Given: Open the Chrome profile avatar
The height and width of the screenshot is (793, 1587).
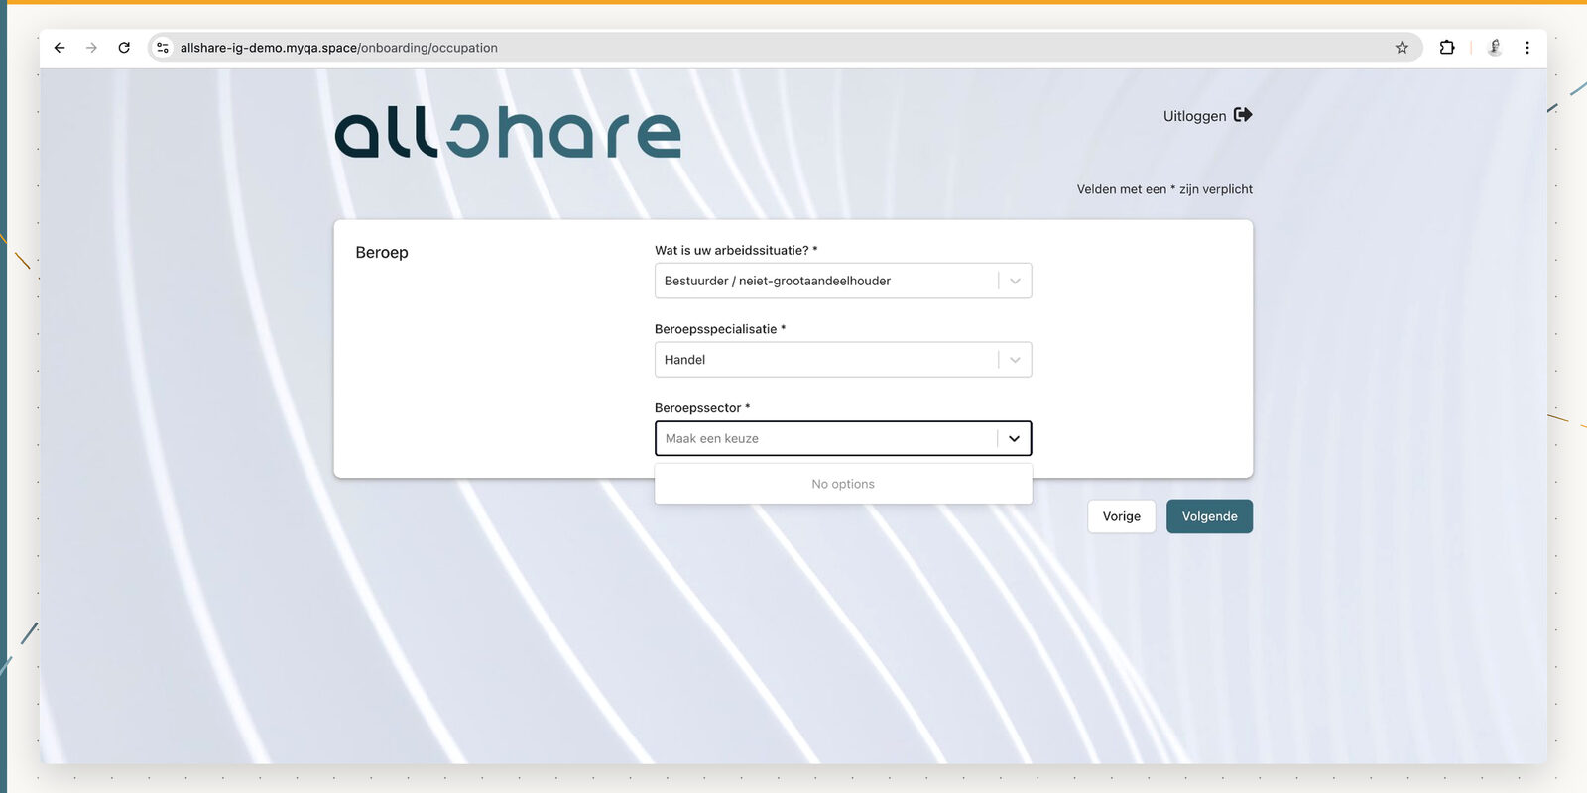Looking at the screenshot, I should 1495,48.
